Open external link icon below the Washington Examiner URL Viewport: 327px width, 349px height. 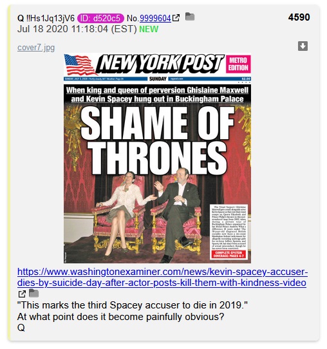[22, 294]
